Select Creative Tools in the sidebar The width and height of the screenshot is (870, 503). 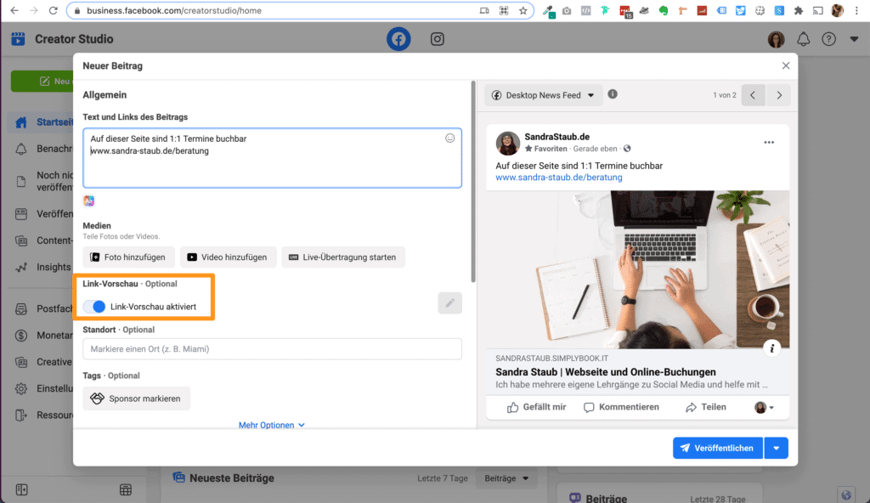click(44, 362)
